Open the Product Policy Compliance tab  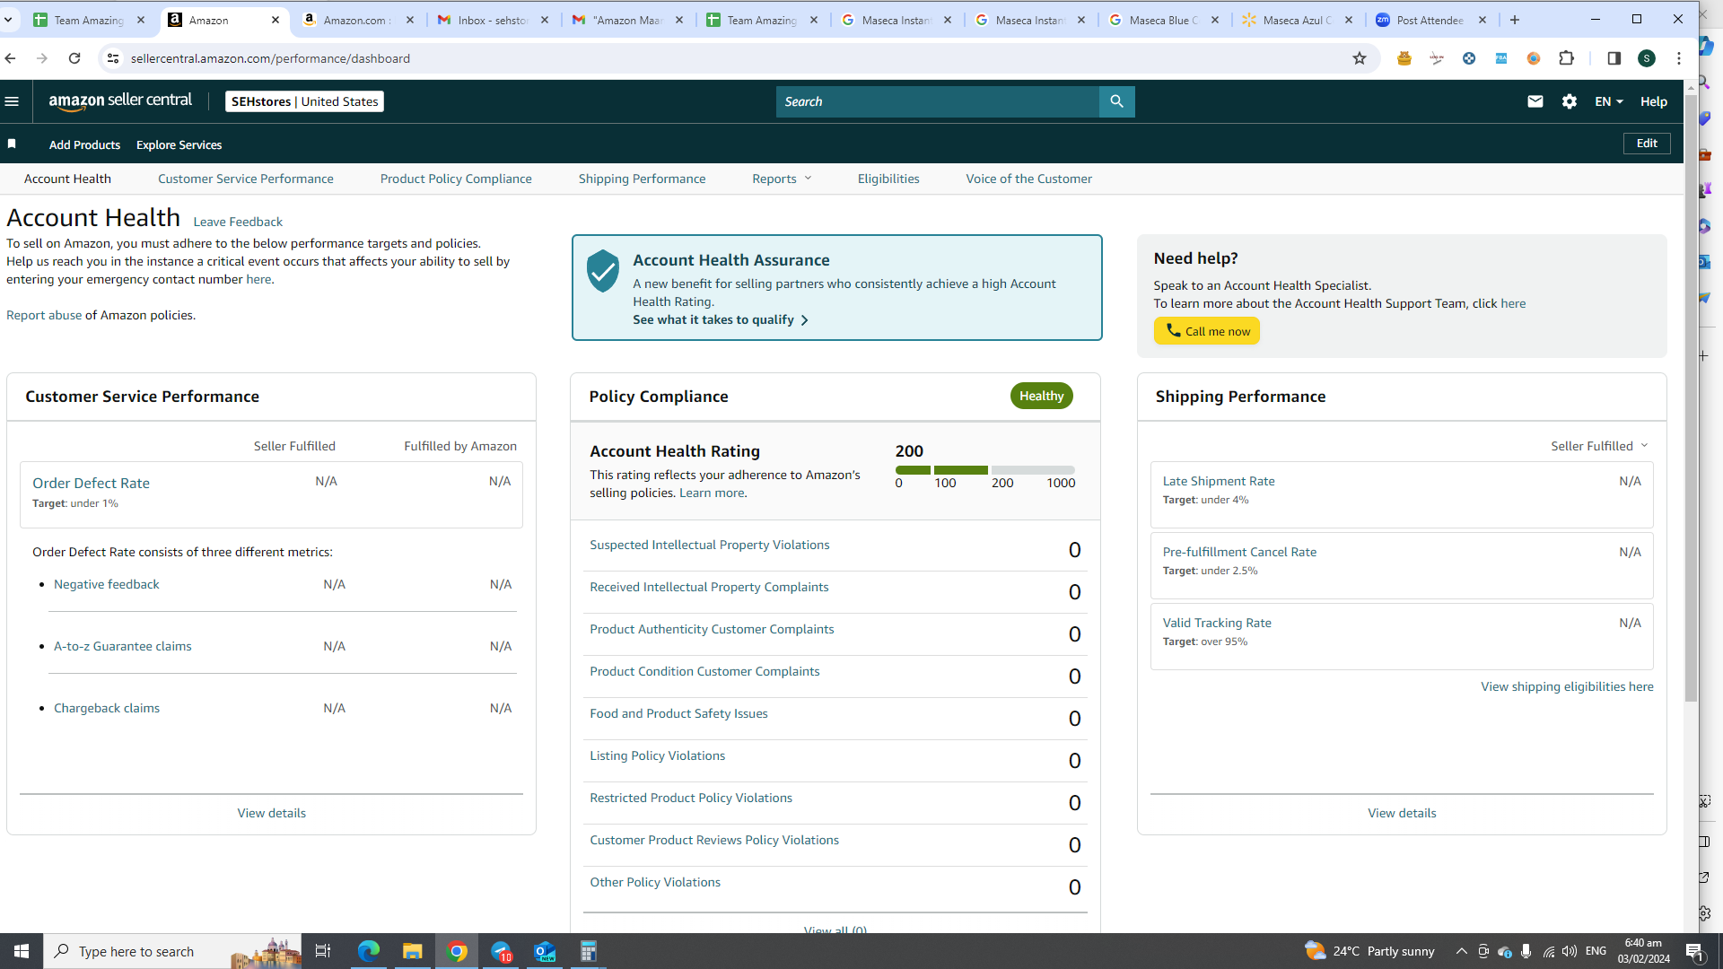456,179
